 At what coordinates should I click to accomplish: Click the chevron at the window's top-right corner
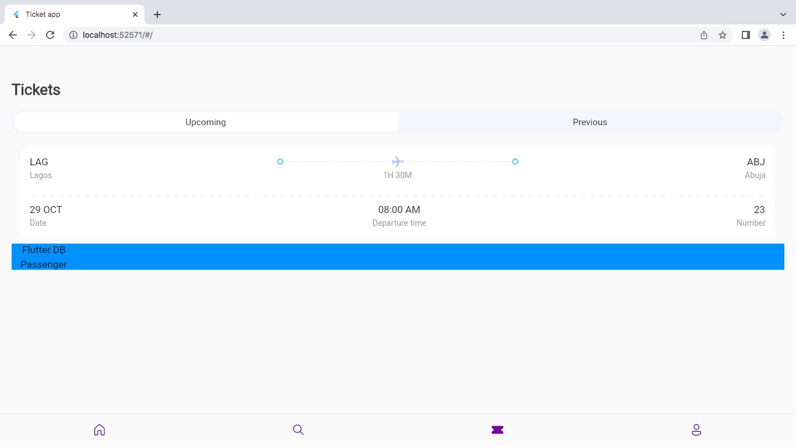(783, 14)
